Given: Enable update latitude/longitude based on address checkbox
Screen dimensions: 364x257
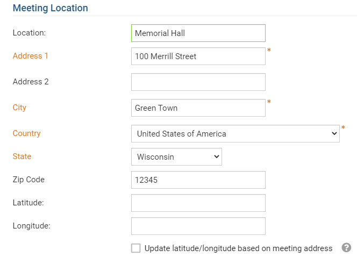Looking at the screenshot, I should [x=136, y=248].
